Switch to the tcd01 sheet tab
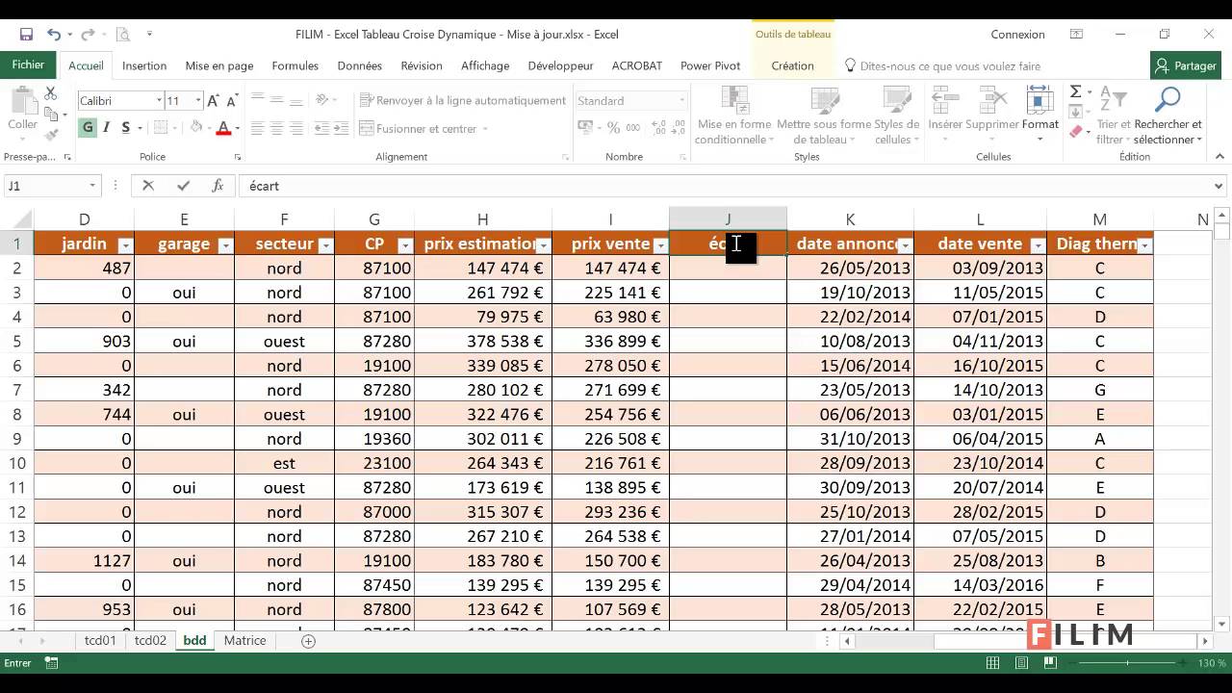Image resolution: width=1232 pixels, height=693 pixels. tap(100, 640)
